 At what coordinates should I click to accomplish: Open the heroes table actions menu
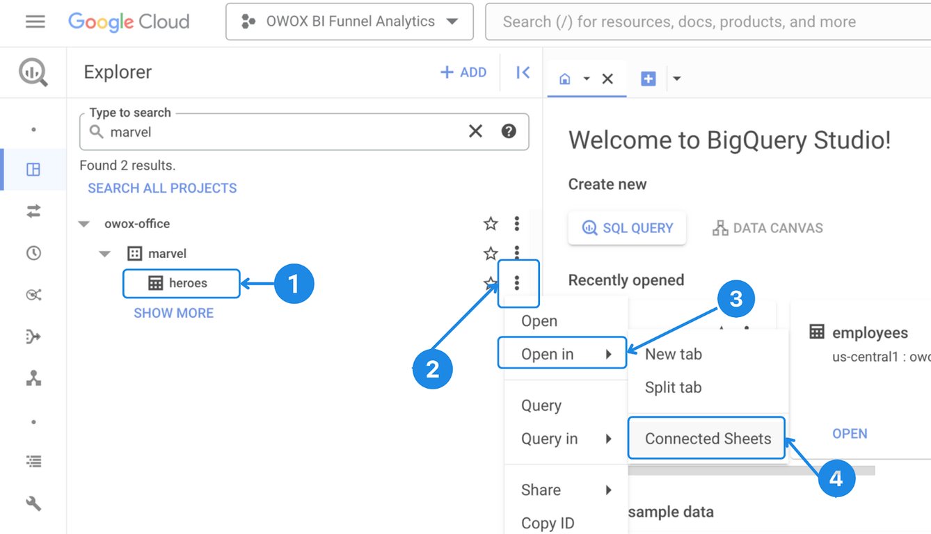517,283
